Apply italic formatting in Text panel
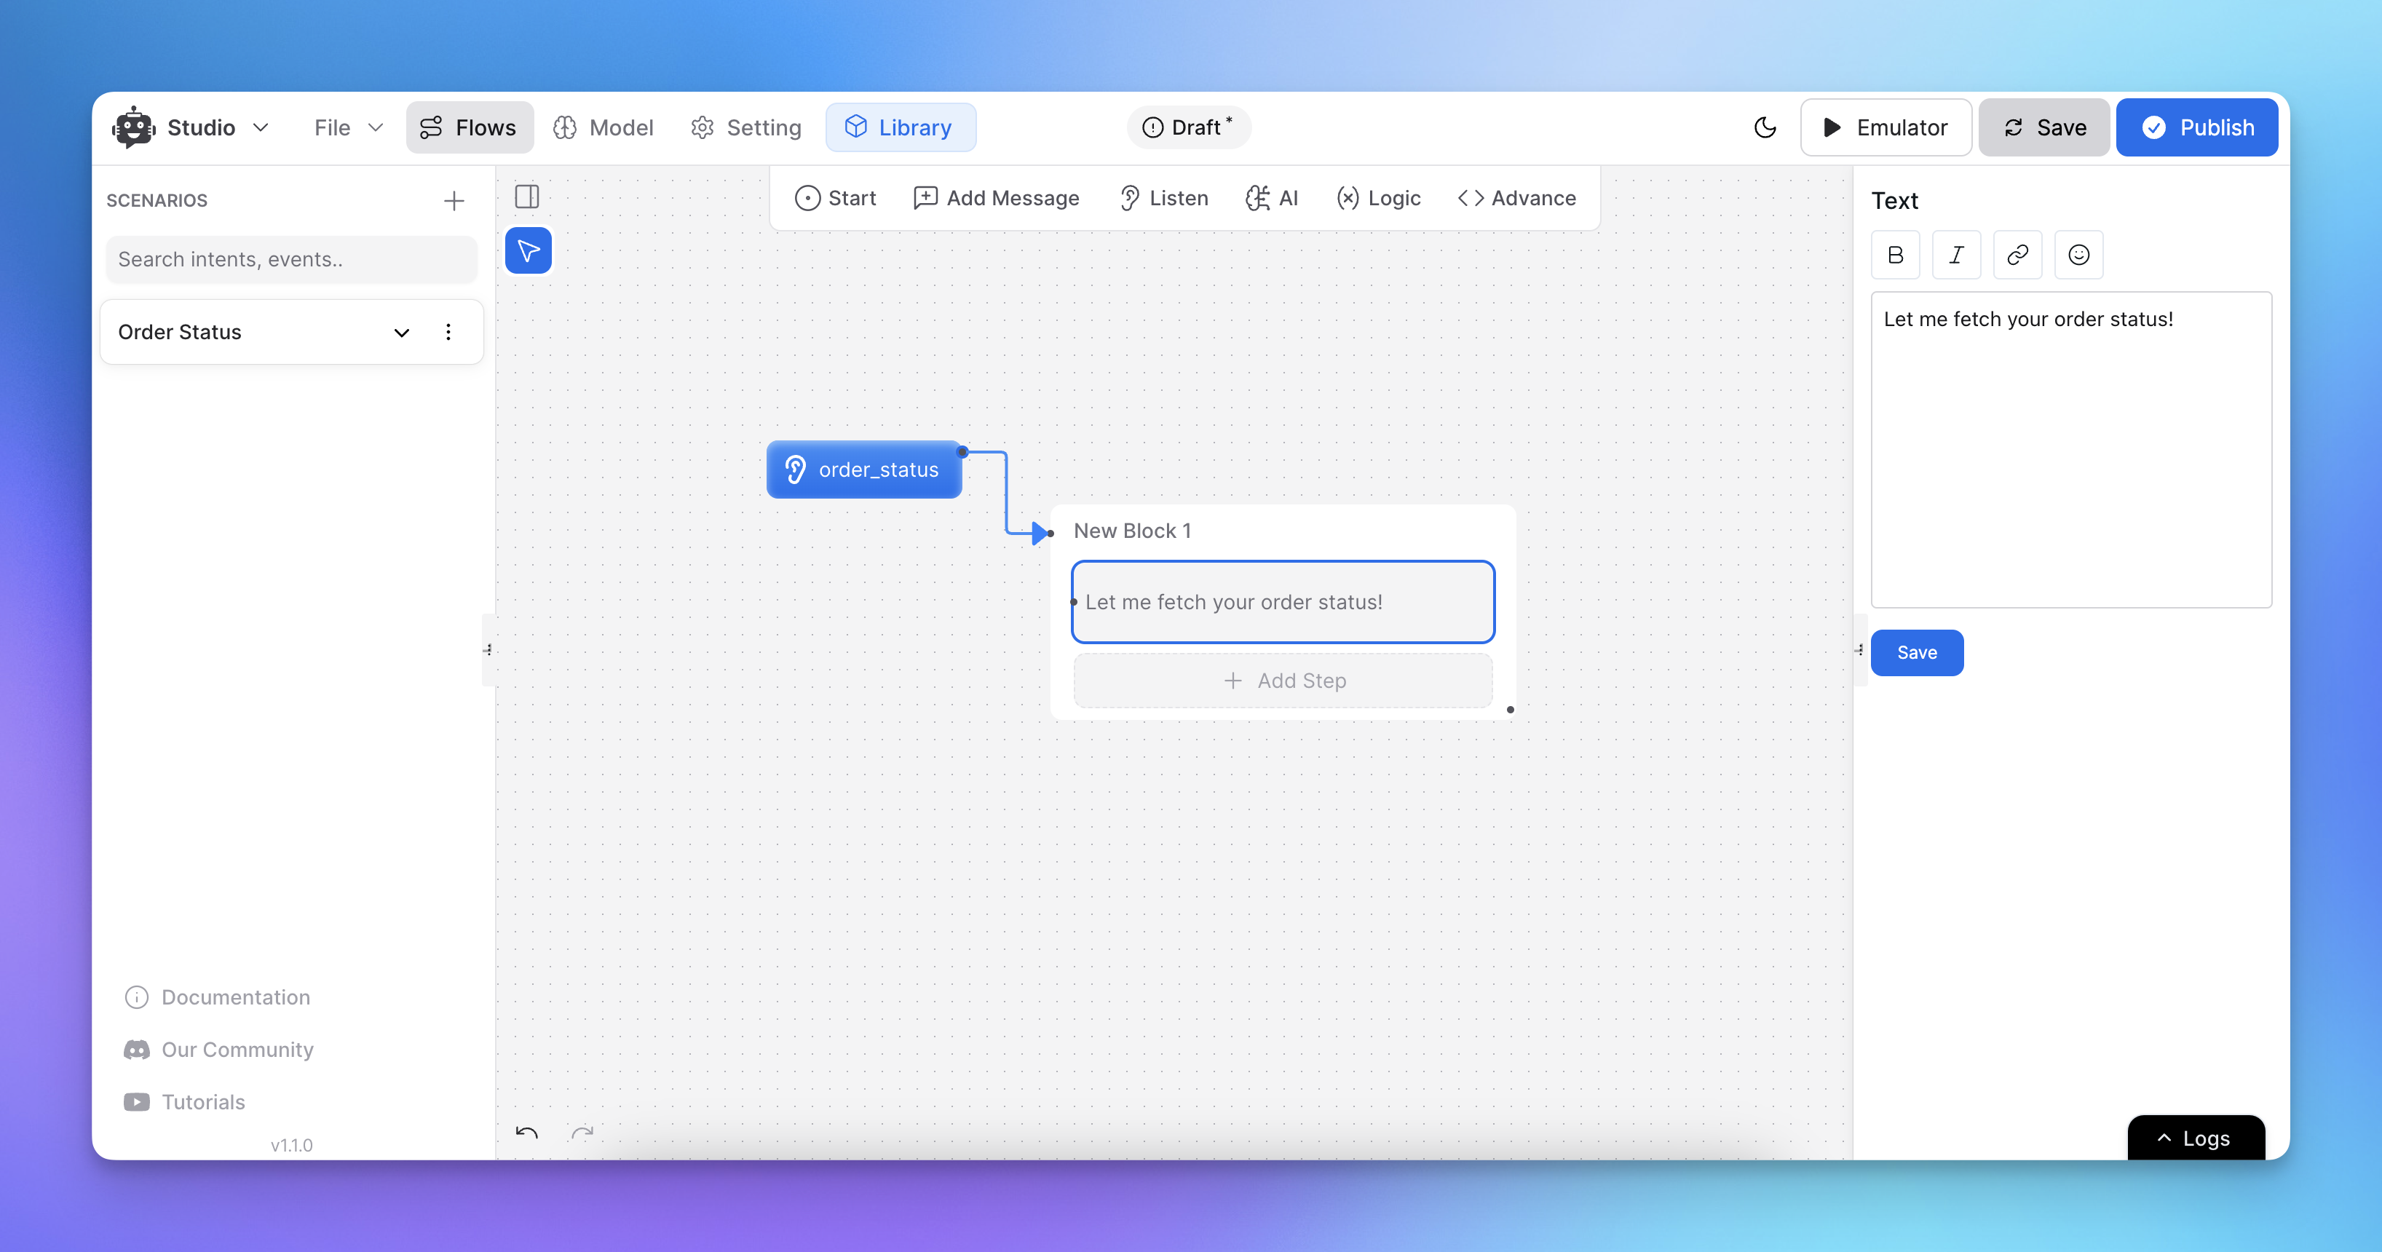Viewport: 2382px width, 1252px height. click(x=1957, y=255)
